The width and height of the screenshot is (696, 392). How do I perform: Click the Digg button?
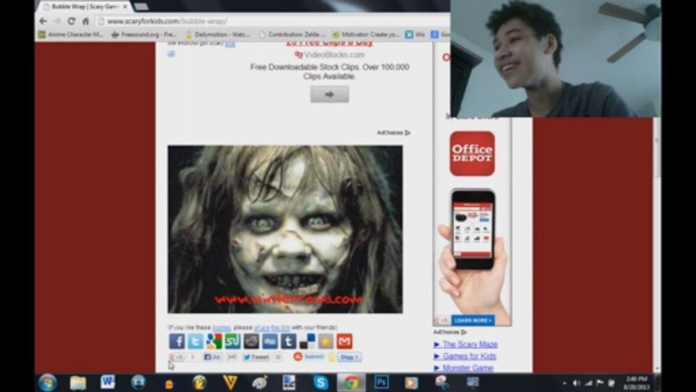click(x=349, y=357)
